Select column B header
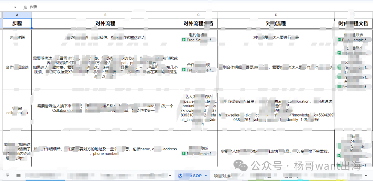The width and height of the screenshot is (373, 181). (x=105, y=15)
